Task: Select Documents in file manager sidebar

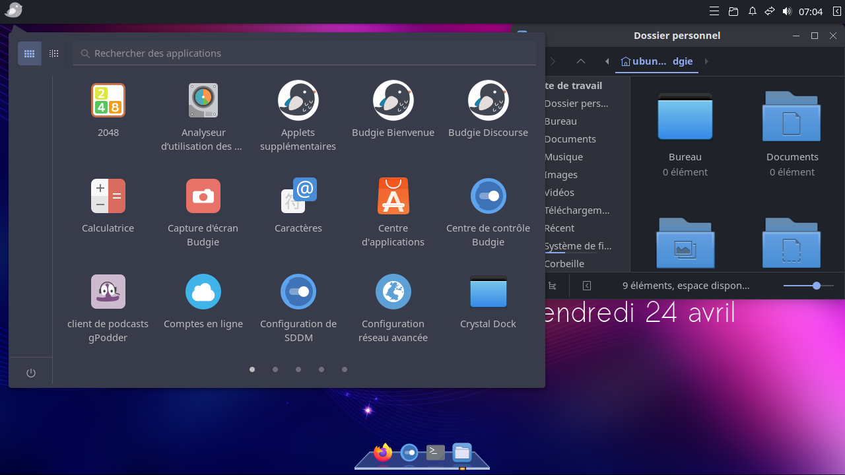Action: (570, 139)
